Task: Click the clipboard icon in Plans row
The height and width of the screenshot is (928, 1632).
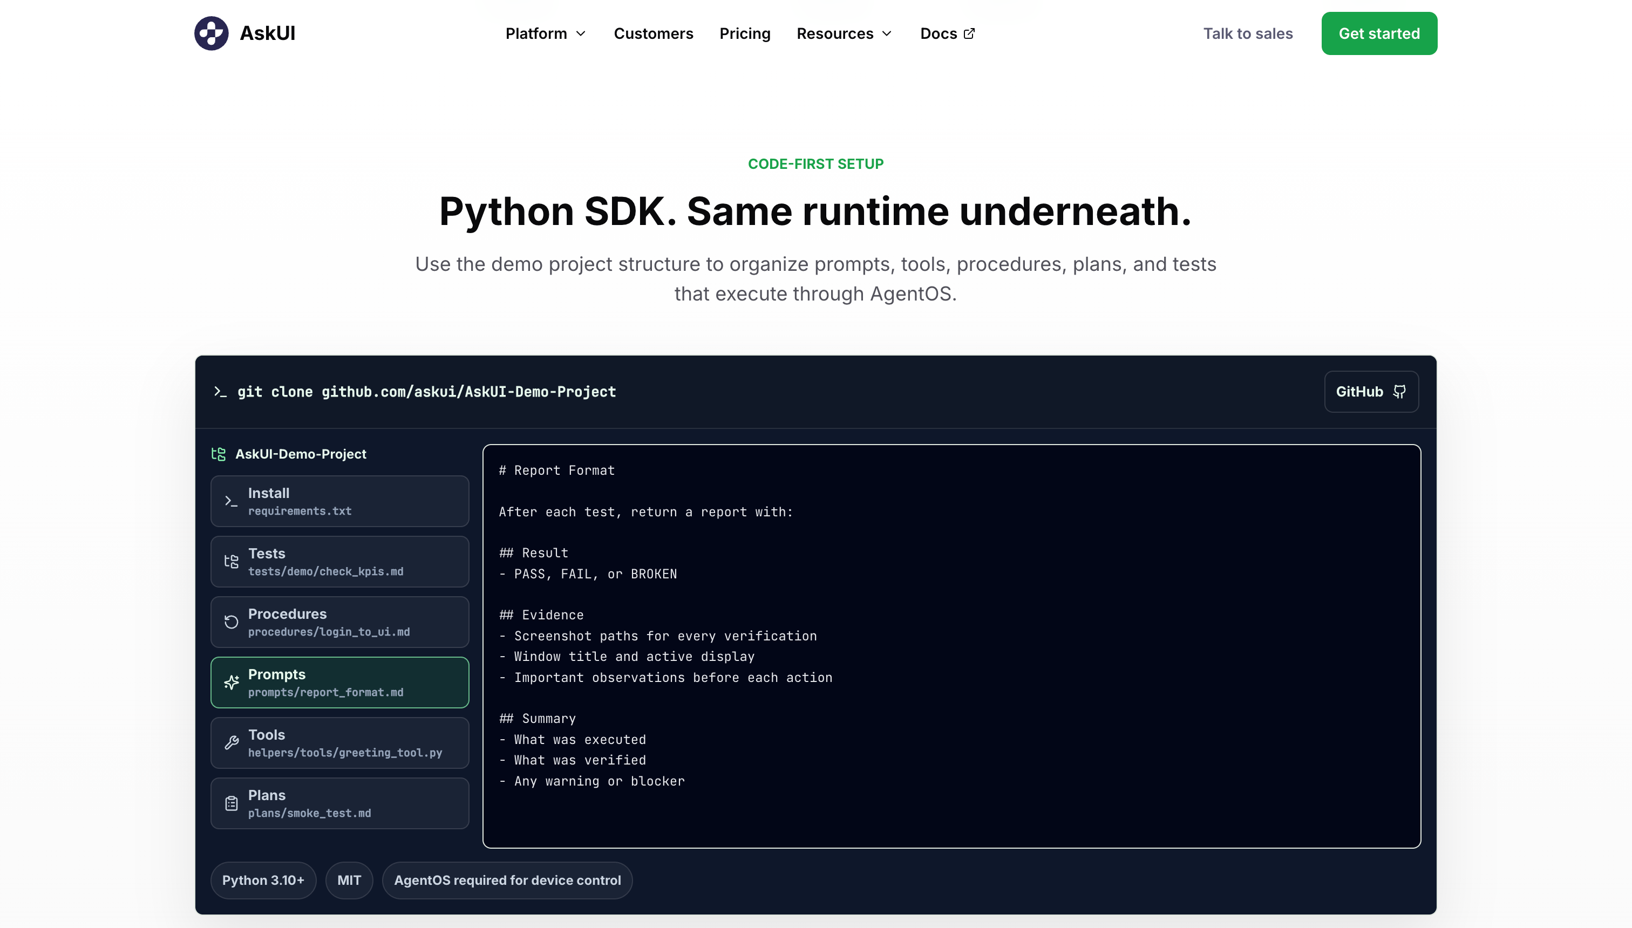Action: click(232, 804)
